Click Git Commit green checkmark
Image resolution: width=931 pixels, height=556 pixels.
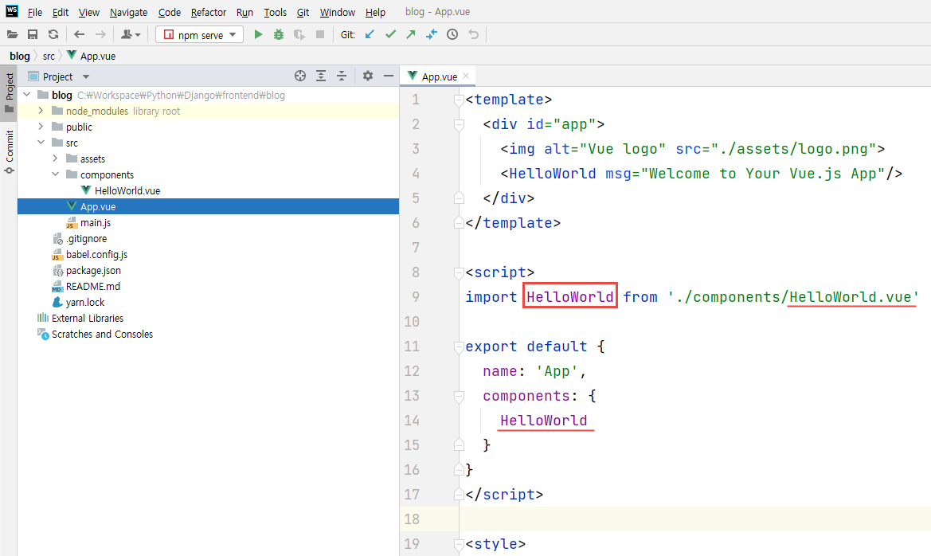(390, 34)
